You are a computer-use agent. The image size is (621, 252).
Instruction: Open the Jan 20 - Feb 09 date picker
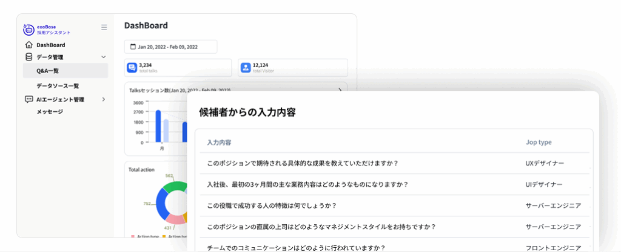[170, 47]
